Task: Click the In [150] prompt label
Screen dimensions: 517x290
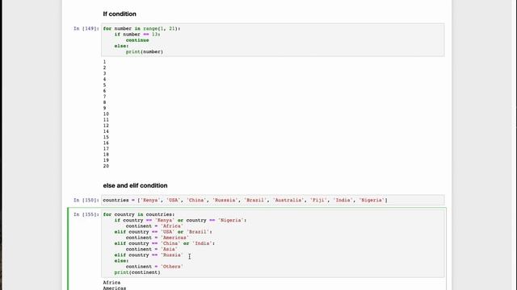Action: [86, 201]
